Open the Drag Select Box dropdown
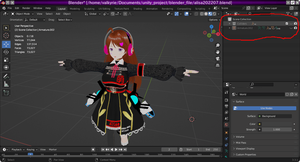Screen dimensions: 300x162 tap(65, 20)
